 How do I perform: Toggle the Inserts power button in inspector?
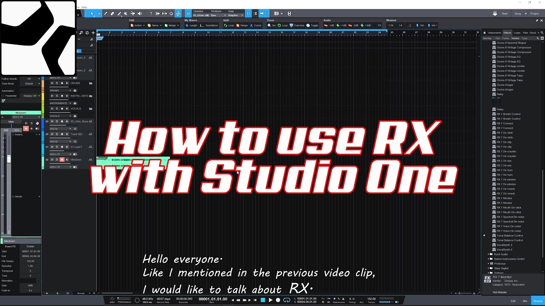(13, 134)
